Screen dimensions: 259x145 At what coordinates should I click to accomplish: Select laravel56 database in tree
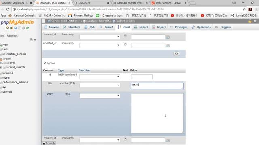click(8, 72)
